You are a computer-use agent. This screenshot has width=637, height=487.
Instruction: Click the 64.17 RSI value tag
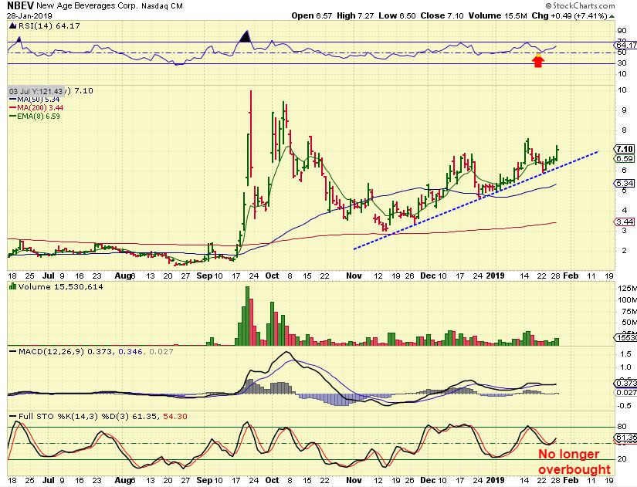point(626,45)
